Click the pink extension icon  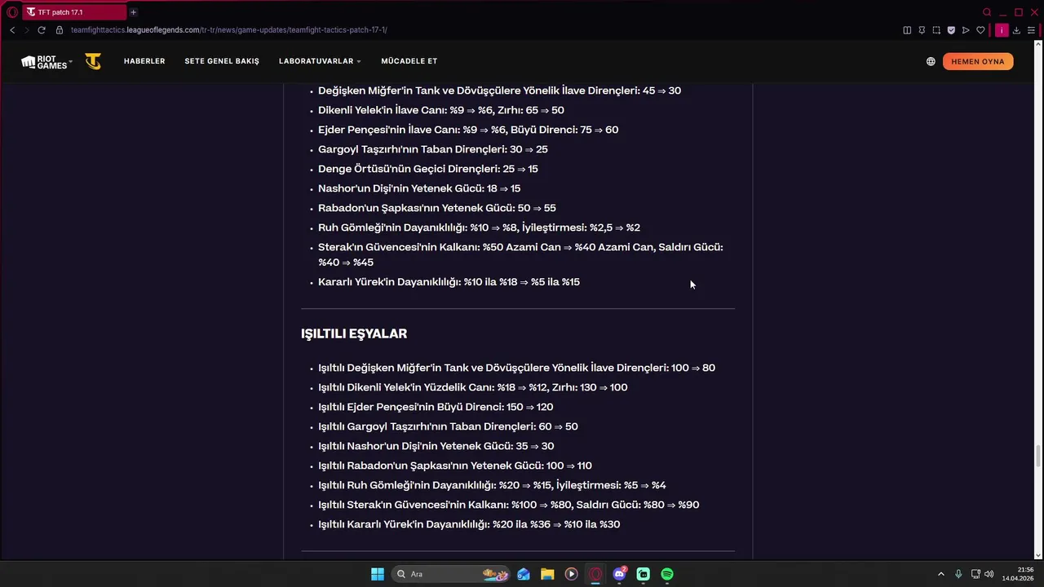[1002, 30]
